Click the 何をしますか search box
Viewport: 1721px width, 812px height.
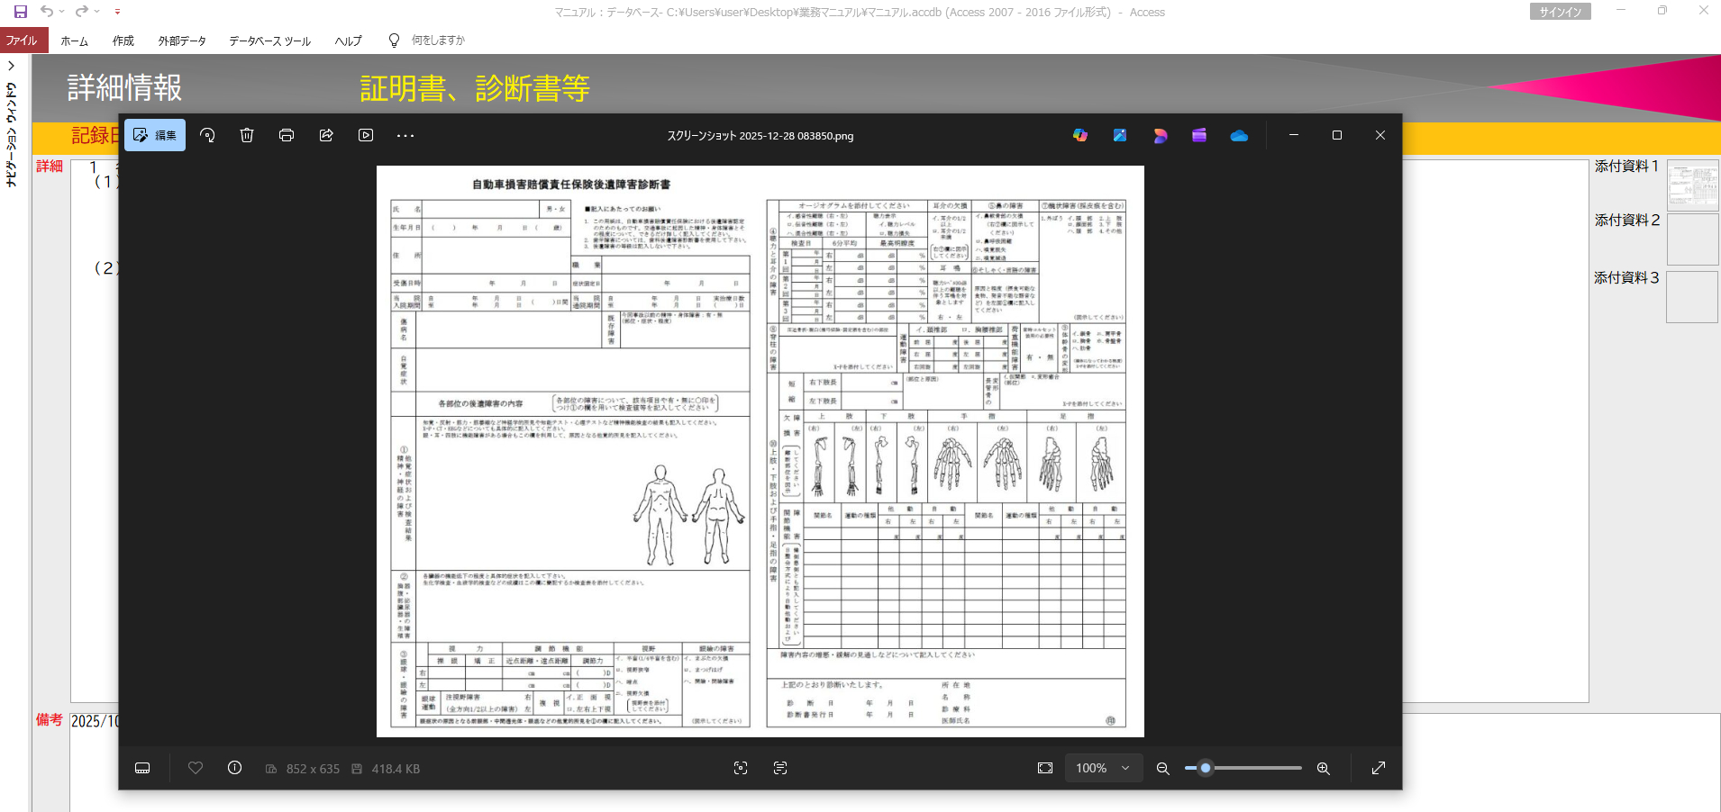click(x=438, y=41)
